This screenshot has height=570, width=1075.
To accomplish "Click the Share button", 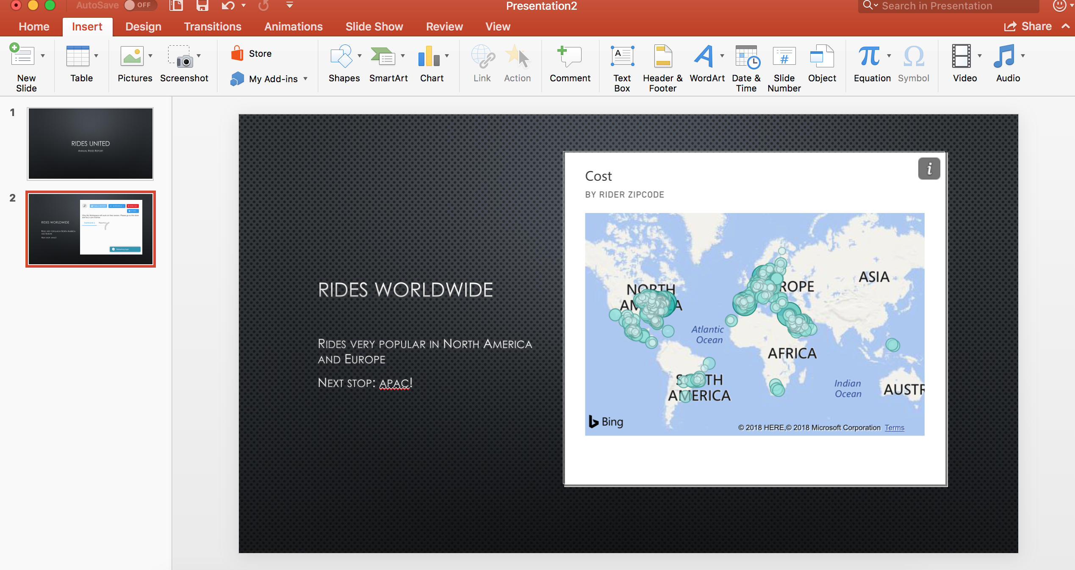I will click(1028, 27).
